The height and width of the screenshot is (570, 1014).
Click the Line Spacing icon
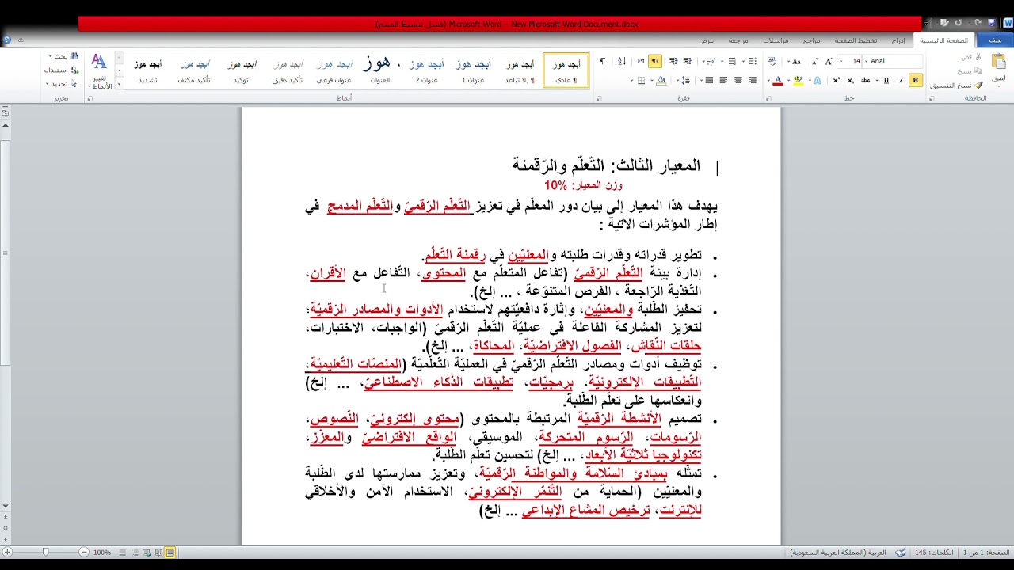tap(685, 80)
